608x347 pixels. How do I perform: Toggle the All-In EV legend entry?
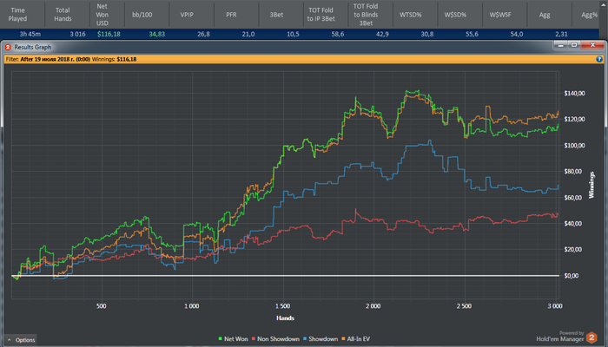(355, 339)
